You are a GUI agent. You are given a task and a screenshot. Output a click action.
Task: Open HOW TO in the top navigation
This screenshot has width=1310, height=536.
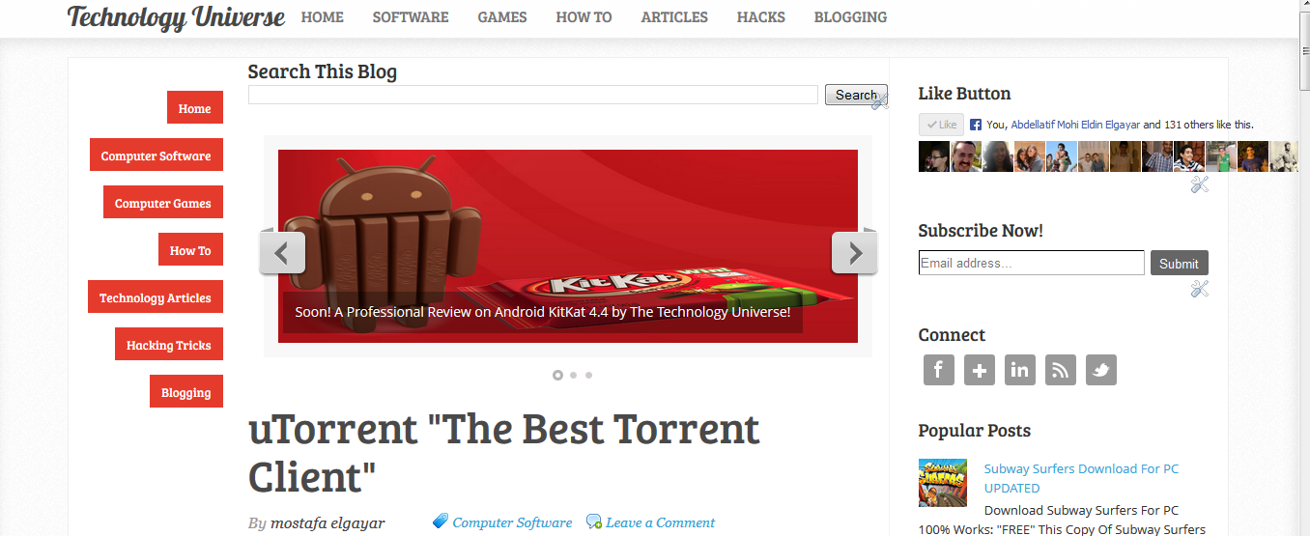[x=584, y=17]
